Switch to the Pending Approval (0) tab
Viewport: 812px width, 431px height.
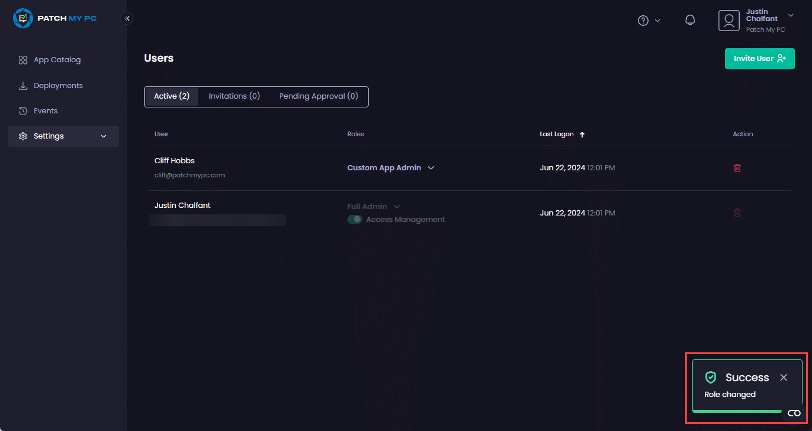click(318, 96)
